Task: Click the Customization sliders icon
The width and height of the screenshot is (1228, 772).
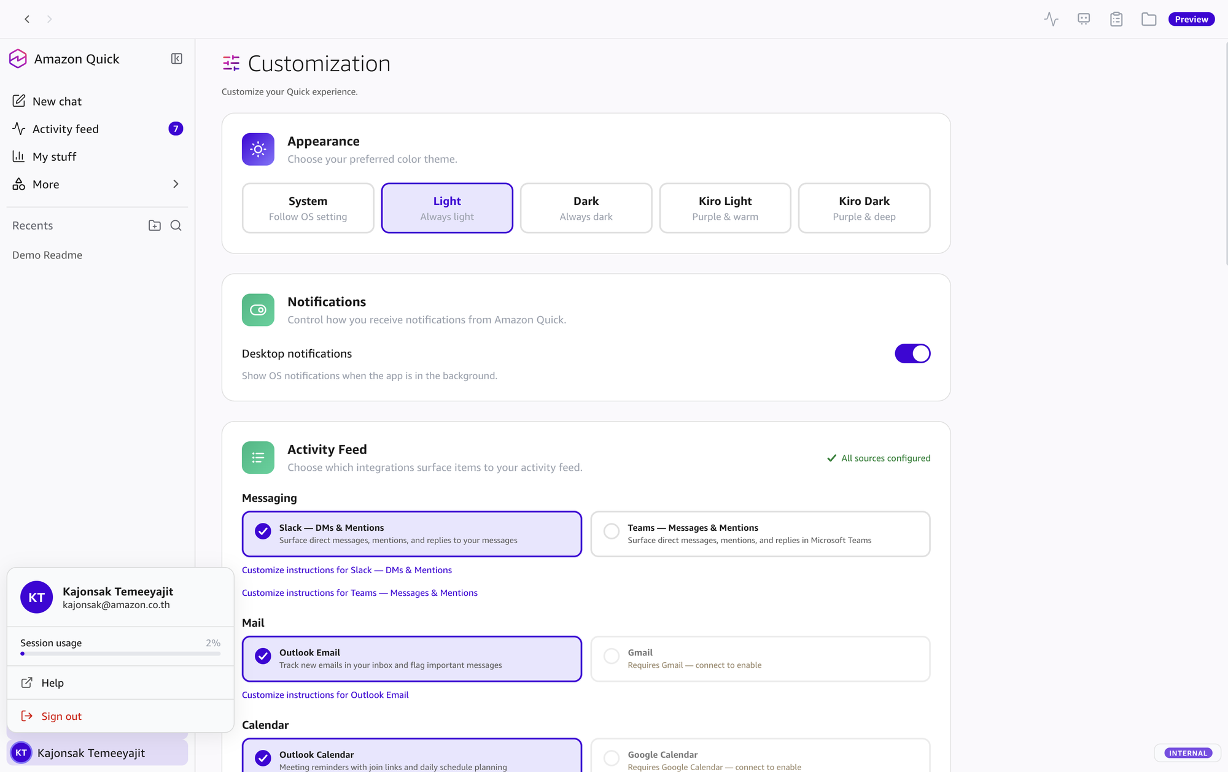Action: (231, 63)
